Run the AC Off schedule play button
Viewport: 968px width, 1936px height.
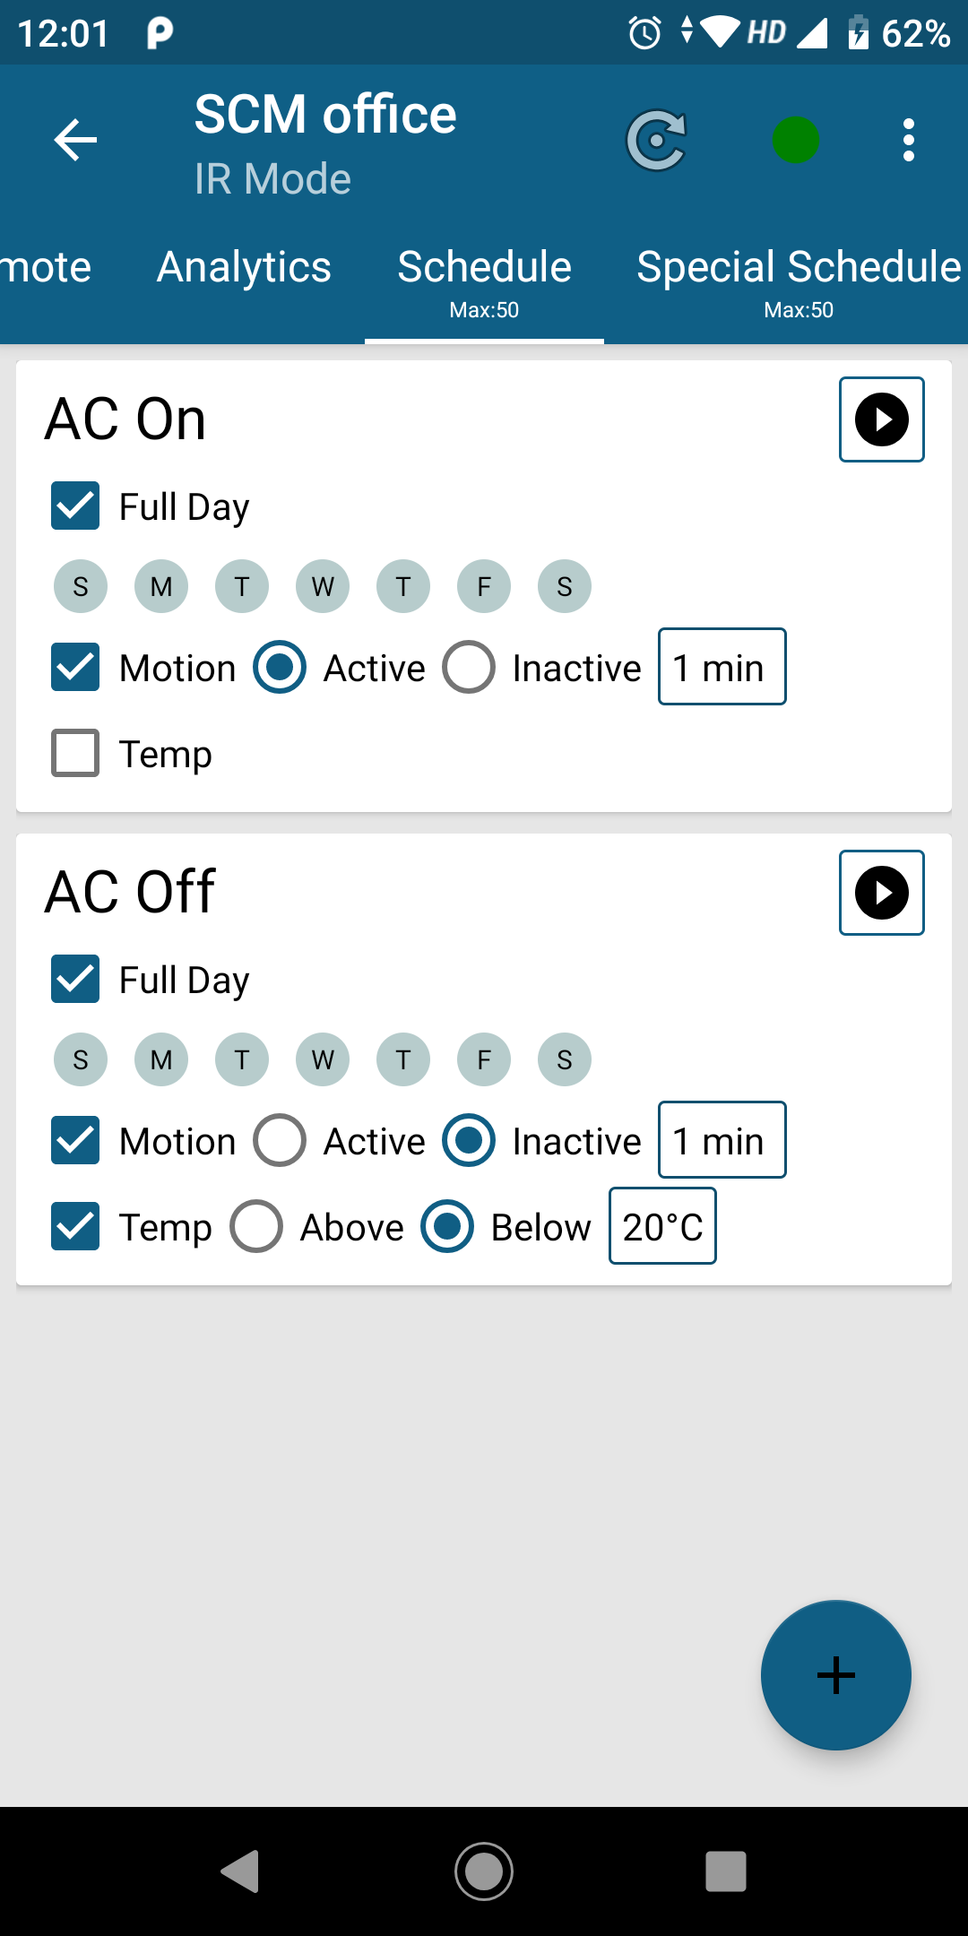[x=882, y=893]
